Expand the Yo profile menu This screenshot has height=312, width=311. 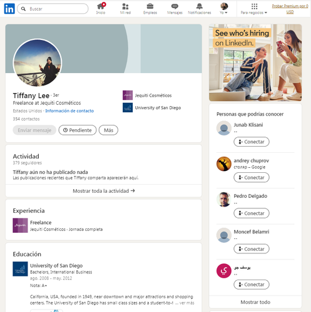pyautogui.click(x=224, y=9)
